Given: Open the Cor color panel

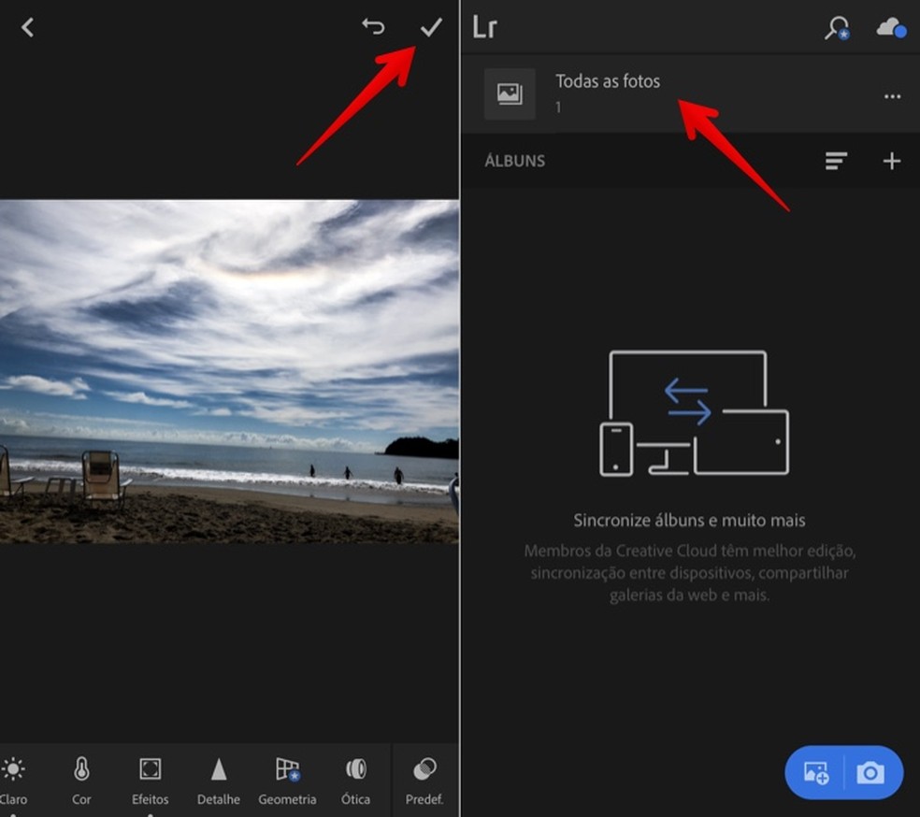Looking at the screenshot, I should pos(81,780).
